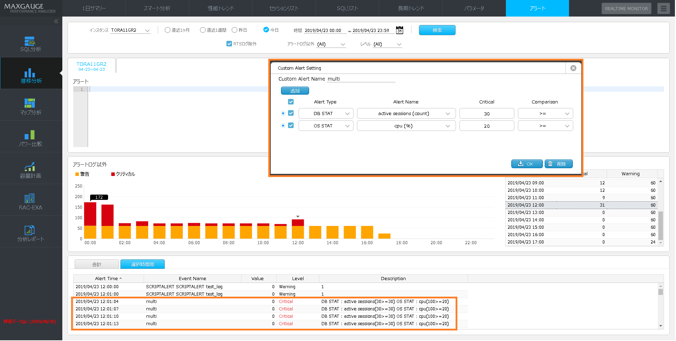Open the レベル (All) dropdown
Viewport: 676px width, 341px height.
tap(388, 44)
